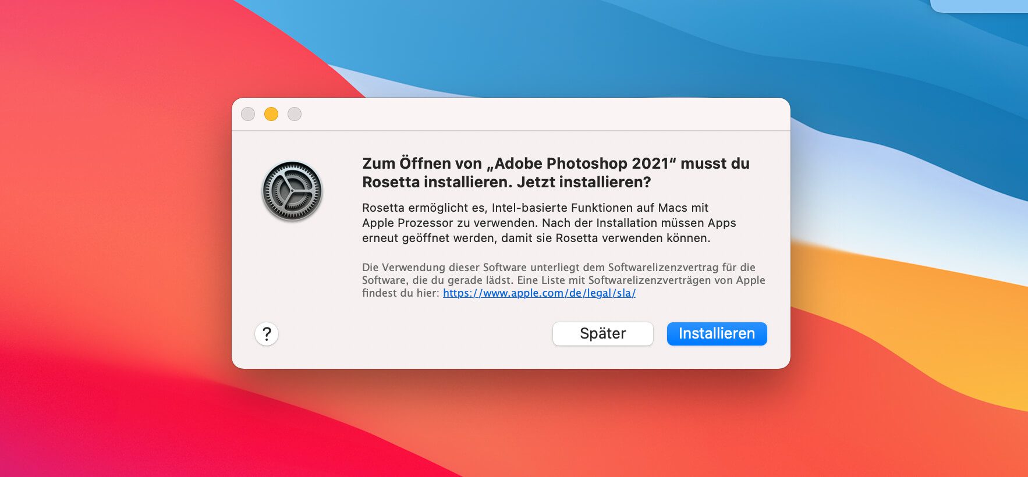The image size is (1028, 477).
Task: Click the empty title bar of the dialog
Action: pyautogui.click(x=524, y=114)
